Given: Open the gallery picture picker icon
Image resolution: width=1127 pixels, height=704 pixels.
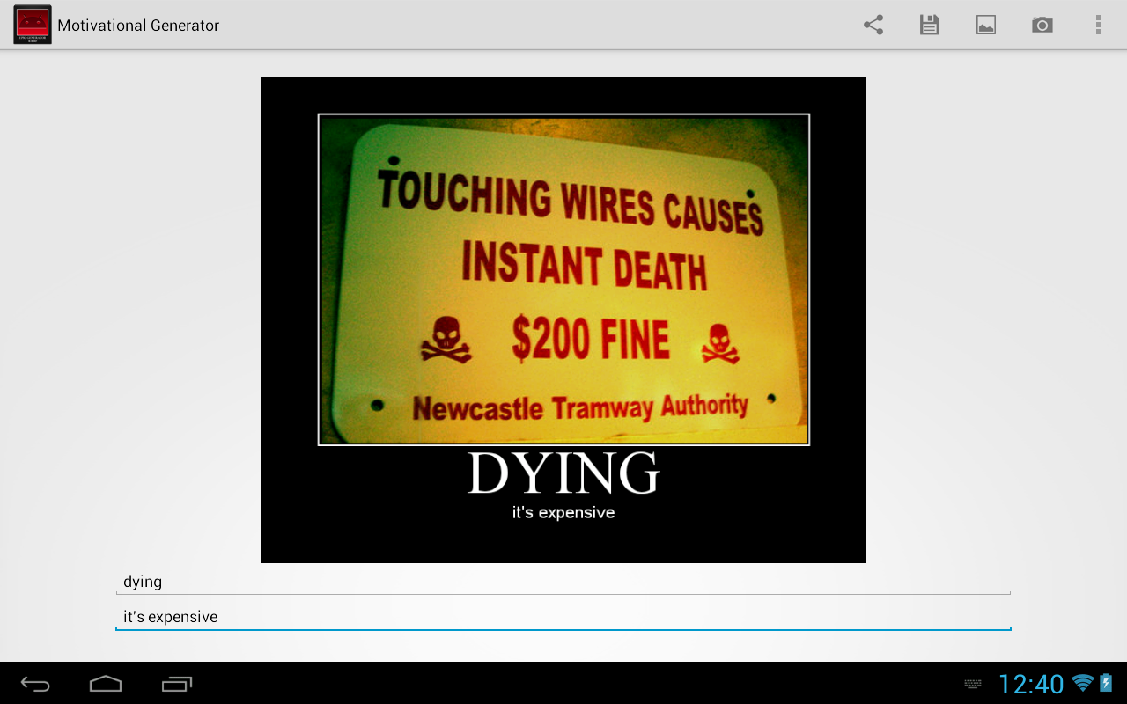Looking at the screenshot, I should click(986, 25).
